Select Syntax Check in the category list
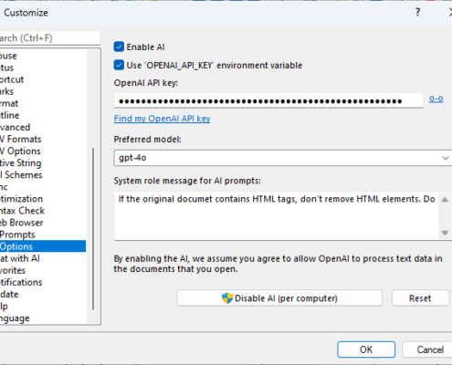Viewport: 452px width, 365px height. (x=22, y=211)
